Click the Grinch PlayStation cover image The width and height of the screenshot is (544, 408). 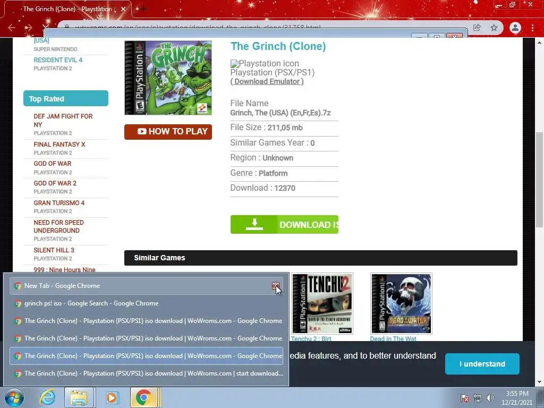(168, 78)
